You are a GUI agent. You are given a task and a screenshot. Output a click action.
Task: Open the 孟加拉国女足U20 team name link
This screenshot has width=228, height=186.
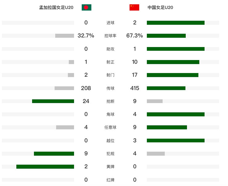(56, 8)
